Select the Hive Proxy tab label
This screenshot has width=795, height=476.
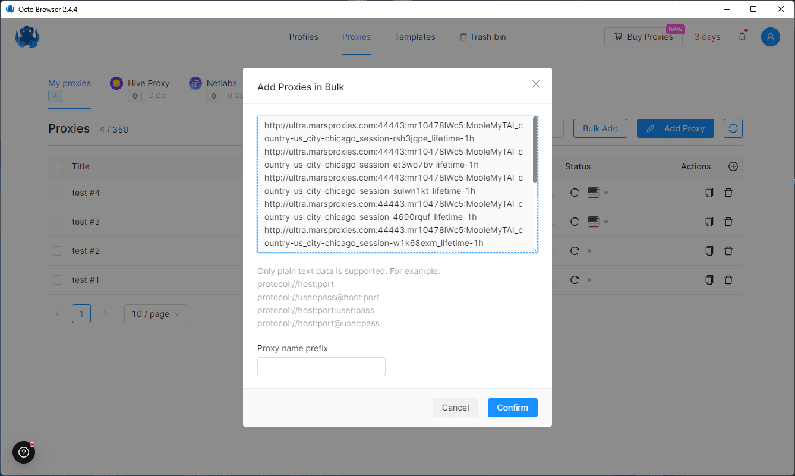(x=149, y=83)
